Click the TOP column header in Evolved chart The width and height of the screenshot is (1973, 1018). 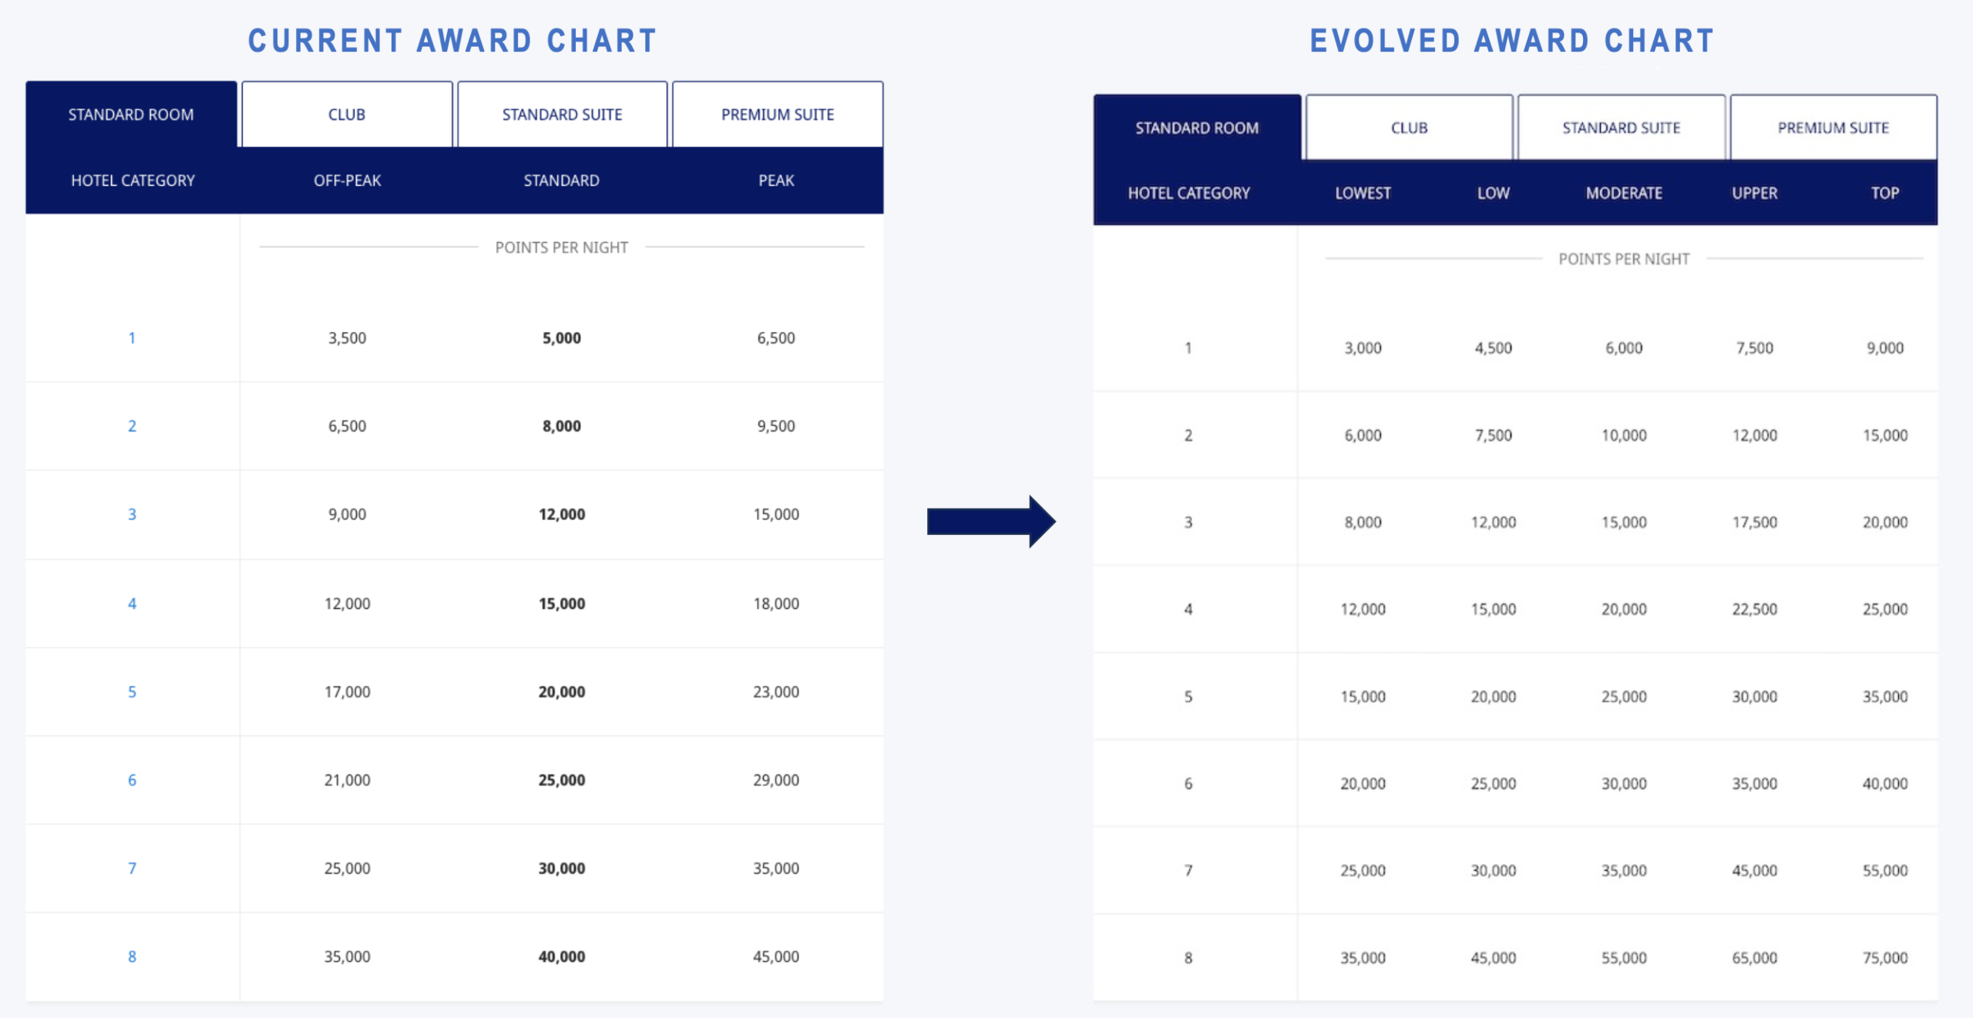[x=1884, y=193]
